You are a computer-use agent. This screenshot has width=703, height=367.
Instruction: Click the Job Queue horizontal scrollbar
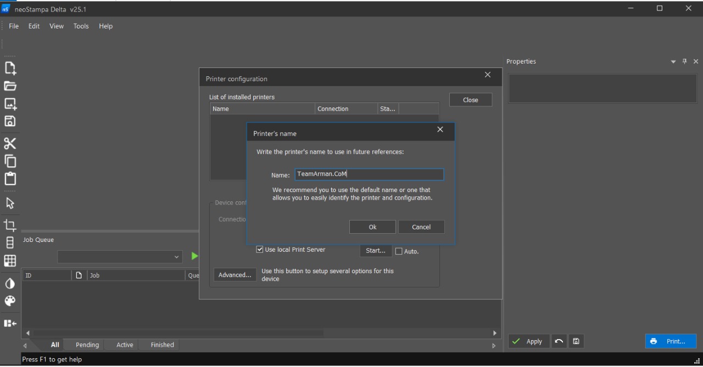[178, 333]
